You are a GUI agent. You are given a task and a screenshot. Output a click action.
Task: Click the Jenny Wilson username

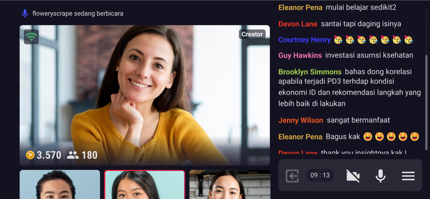pos(301,121)
